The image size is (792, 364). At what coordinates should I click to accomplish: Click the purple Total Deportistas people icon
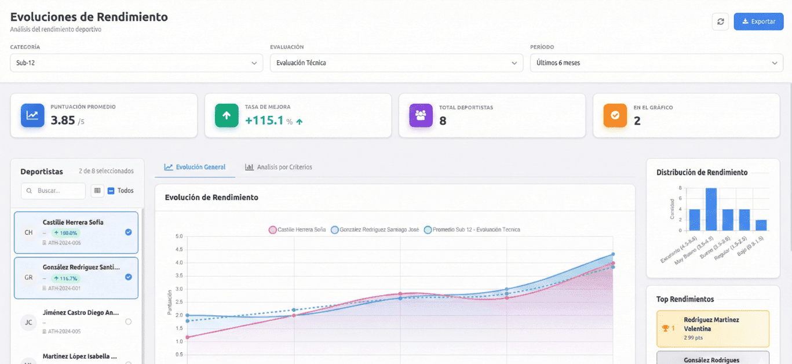pyautogui.click(x=420, y=115)
